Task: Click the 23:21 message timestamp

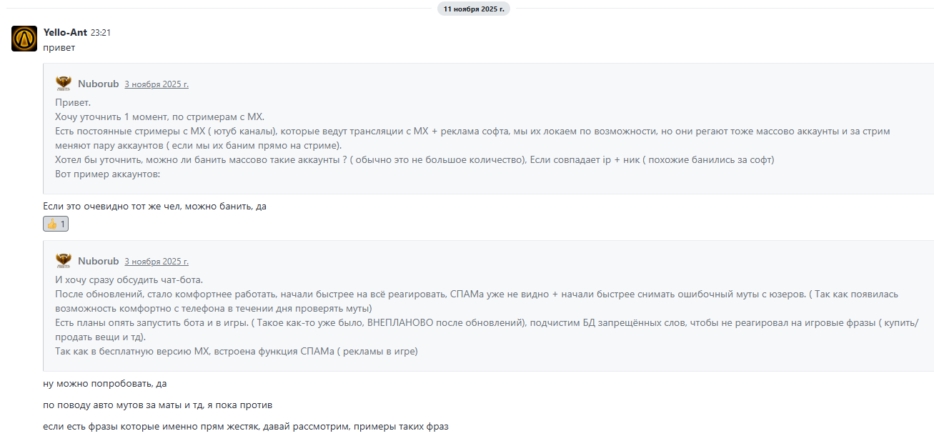Action: [101, 33]
